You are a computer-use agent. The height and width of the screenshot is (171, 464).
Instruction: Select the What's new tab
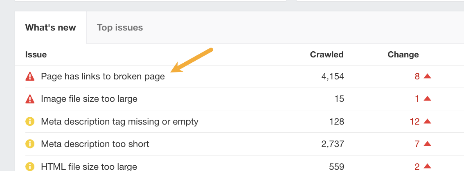(x=50, y=28)
